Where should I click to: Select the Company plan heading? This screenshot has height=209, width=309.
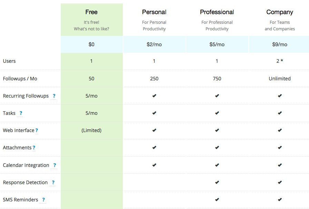[280, 12]
